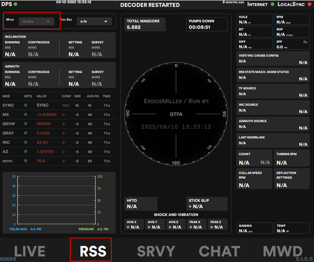
Task: Click the PEAK Z status dot
Action: pos(212,227)
